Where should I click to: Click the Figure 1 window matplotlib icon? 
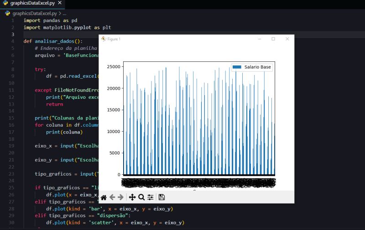tap(104, 39)
